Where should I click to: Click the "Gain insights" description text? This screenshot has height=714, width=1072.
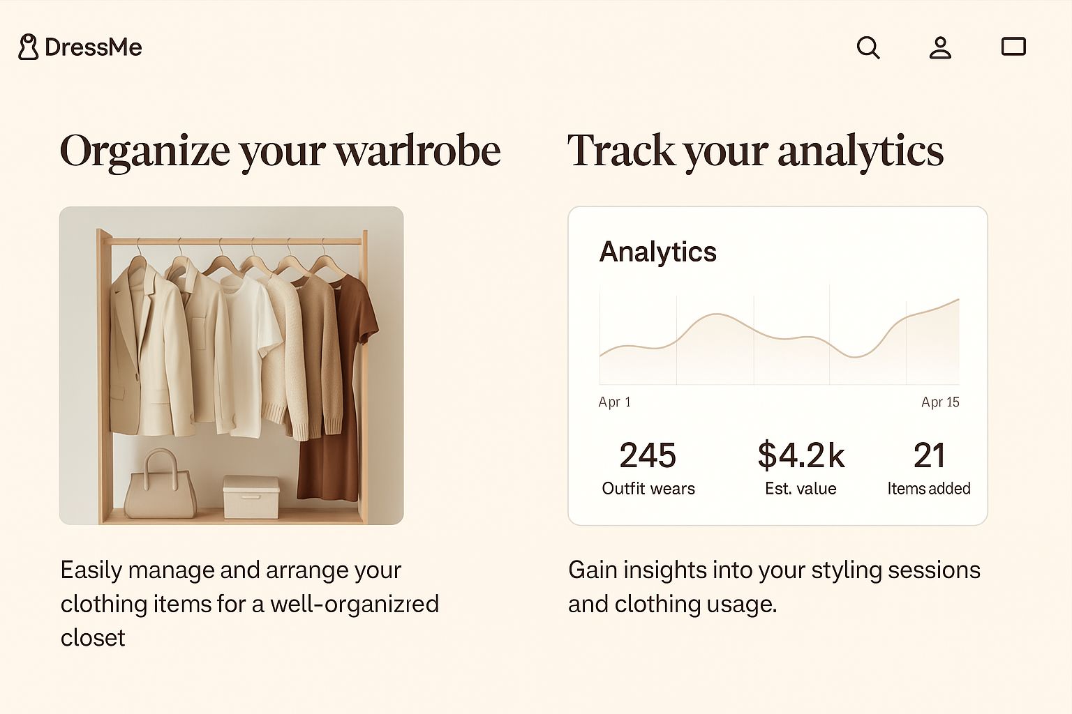pos(774,586)
